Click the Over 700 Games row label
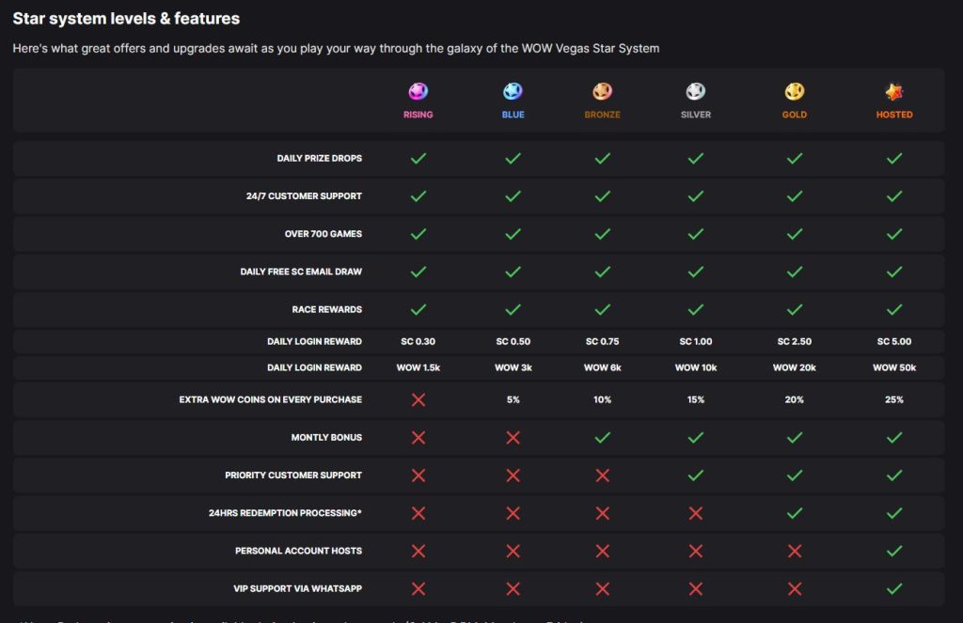 click(323, 234)
